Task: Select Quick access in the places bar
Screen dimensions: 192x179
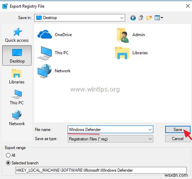Action: pos(17,35)
